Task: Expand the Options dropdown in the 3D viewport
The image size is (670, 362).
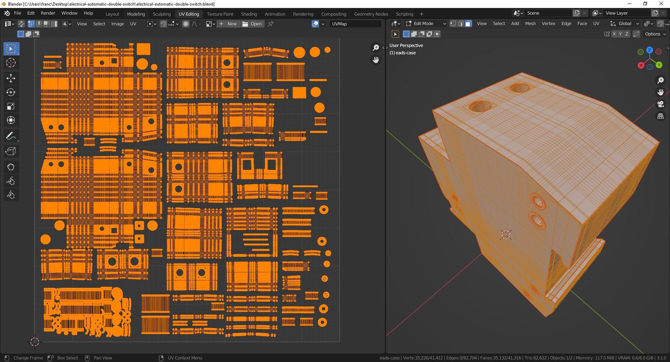Action: click(x=655, y=34)
